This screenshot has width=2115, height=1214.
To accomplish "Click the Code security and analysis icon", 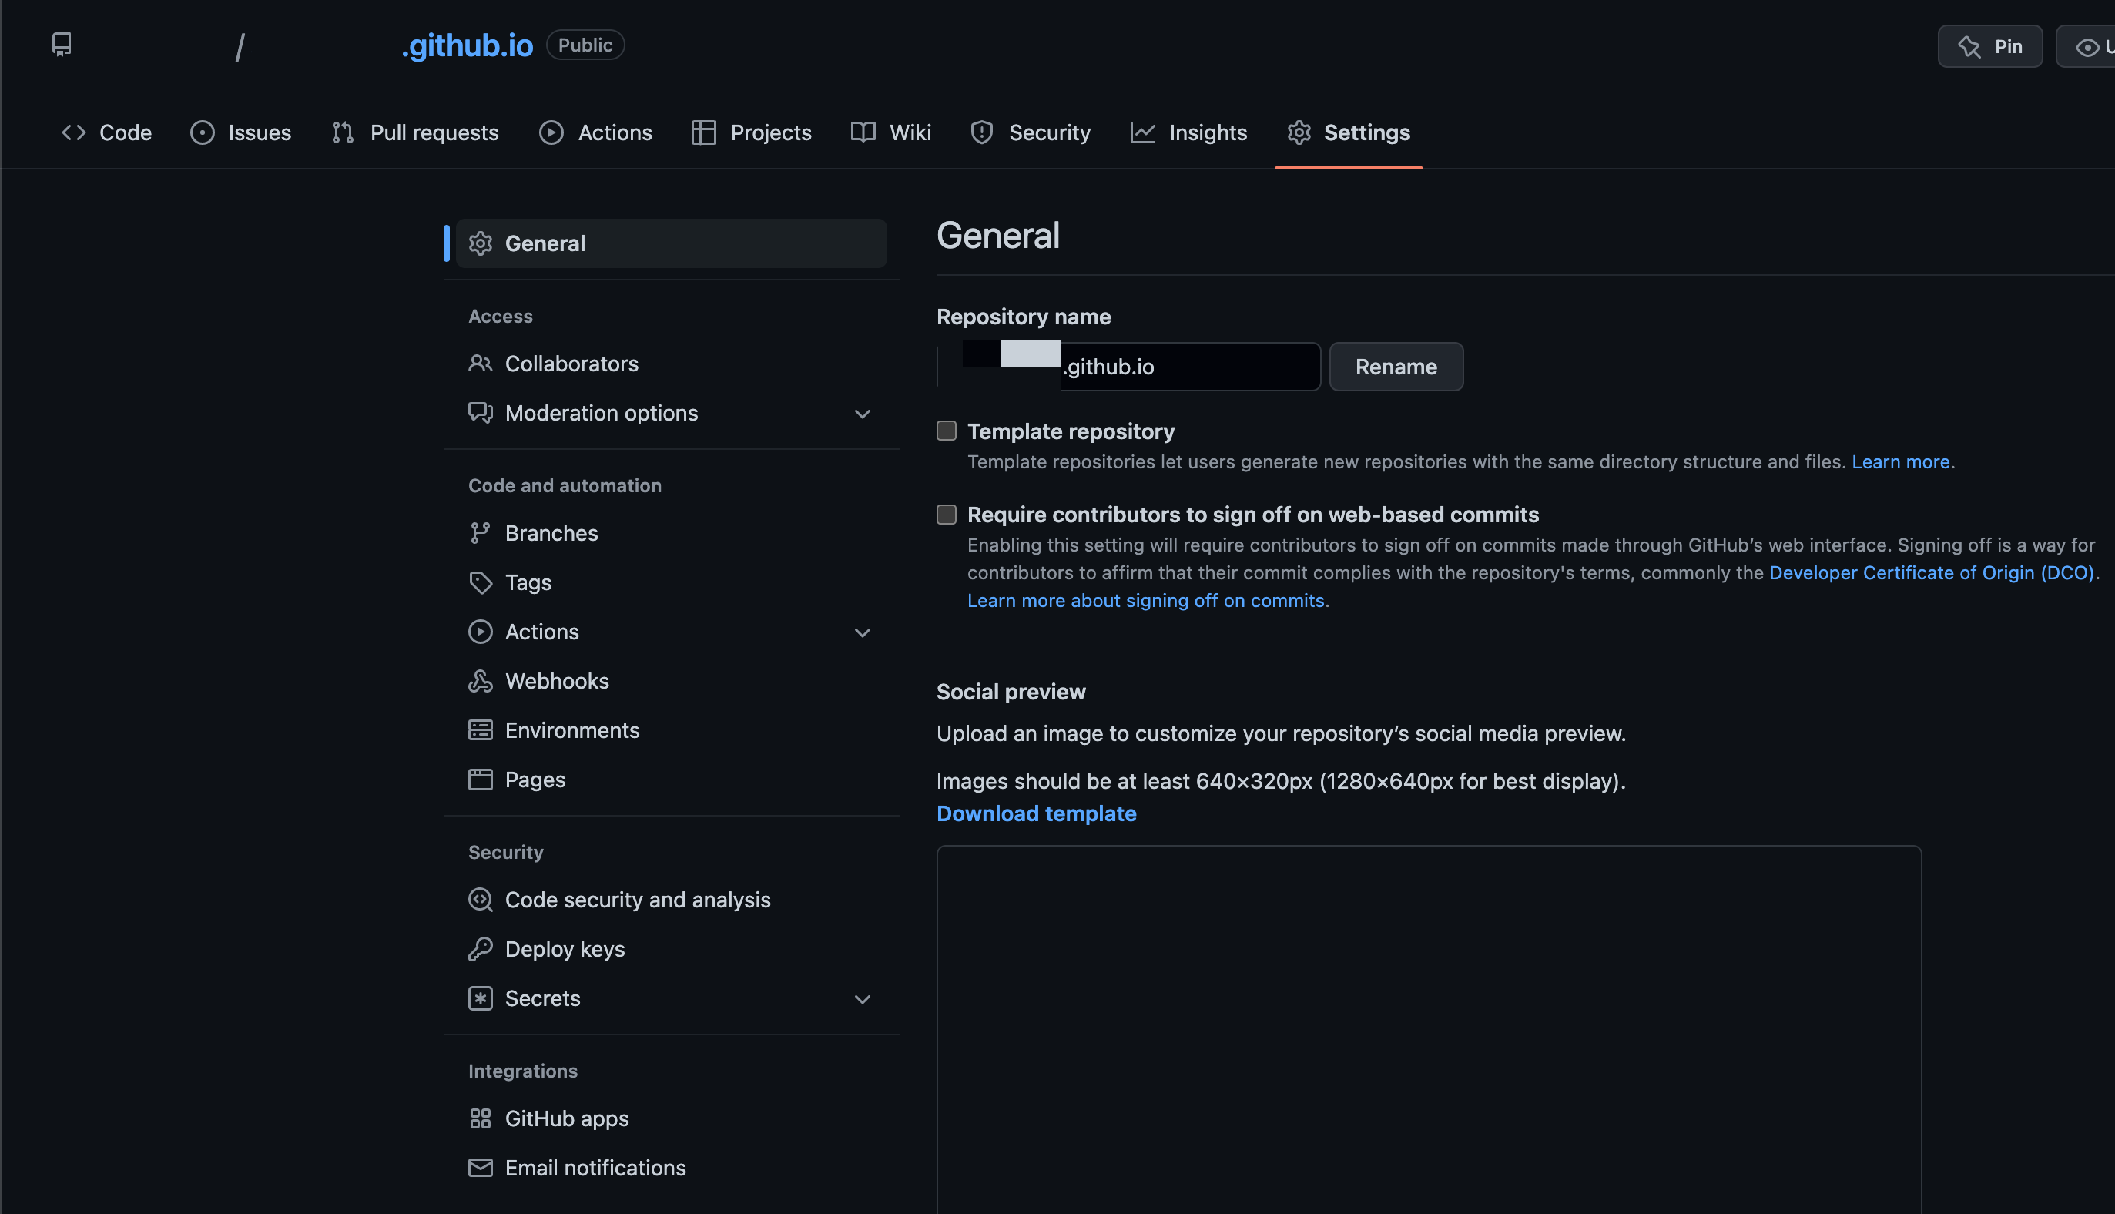I will click(480, 900).
